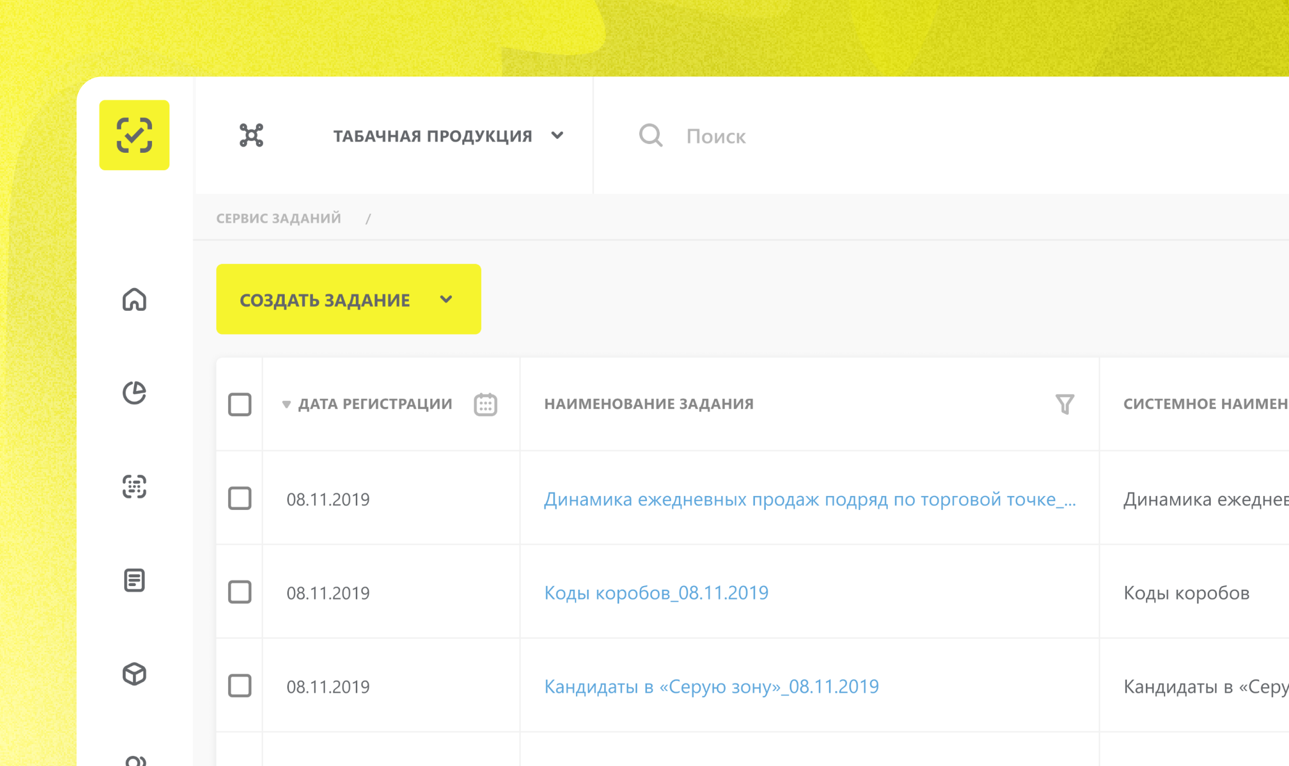
Task: Click the system name cell Динамика ежеднев
Action: 1206,499
